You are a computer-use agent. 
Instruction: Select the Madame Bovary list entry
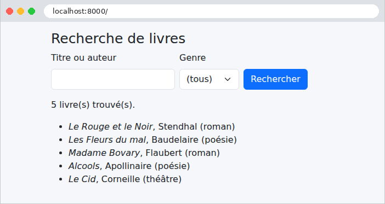[x=144, y=153]
